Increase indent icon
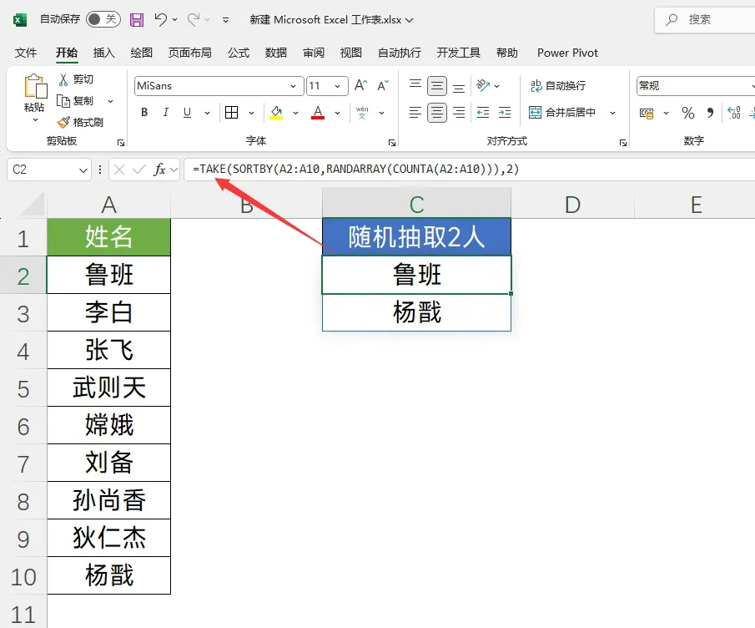 (505, 113)
